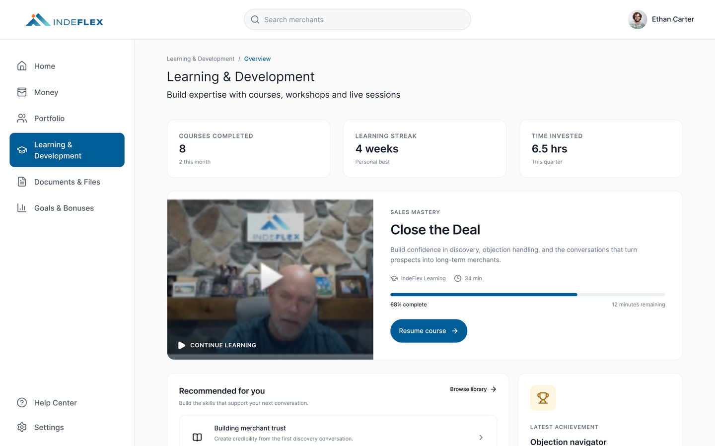This screenshot has height=446, width=715.
Task: Play the Close the Deal video
Action: tap(271, 276)
